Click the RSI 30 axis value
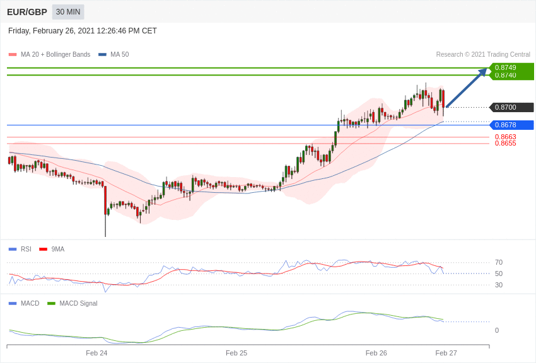The width and height of the screenshot is (536, 363). tap(499, 285)
